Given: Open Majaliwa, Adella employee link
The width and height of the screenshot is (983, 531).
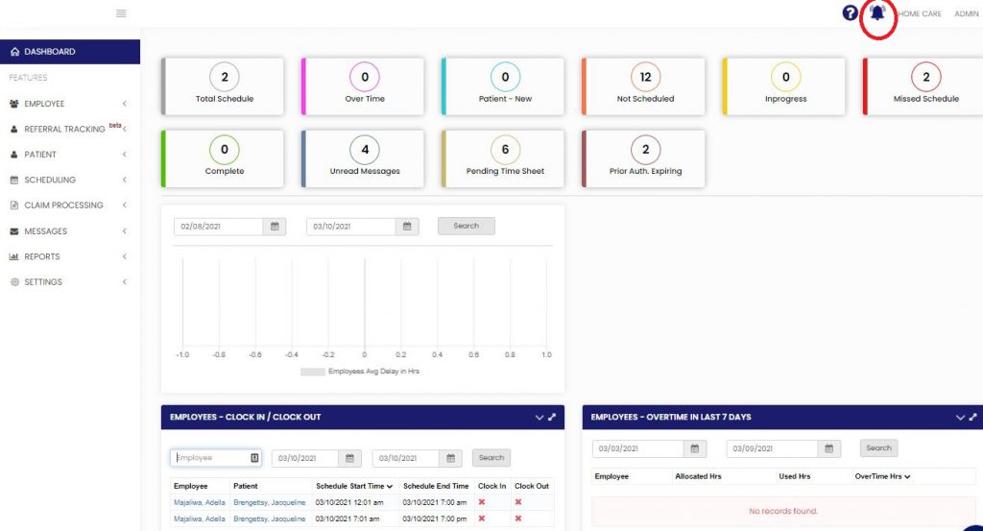Looking at the screenshot, I should point(200,502).
